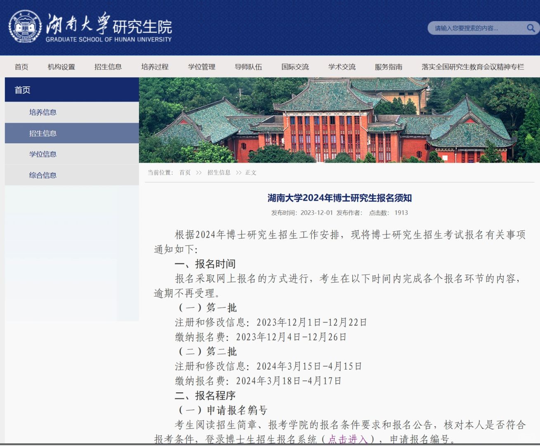Click the line 缴纳报名费：2023年12月4日-12月26日
Image resolution: width=540 pixels, height=446 pixels.
261,337
